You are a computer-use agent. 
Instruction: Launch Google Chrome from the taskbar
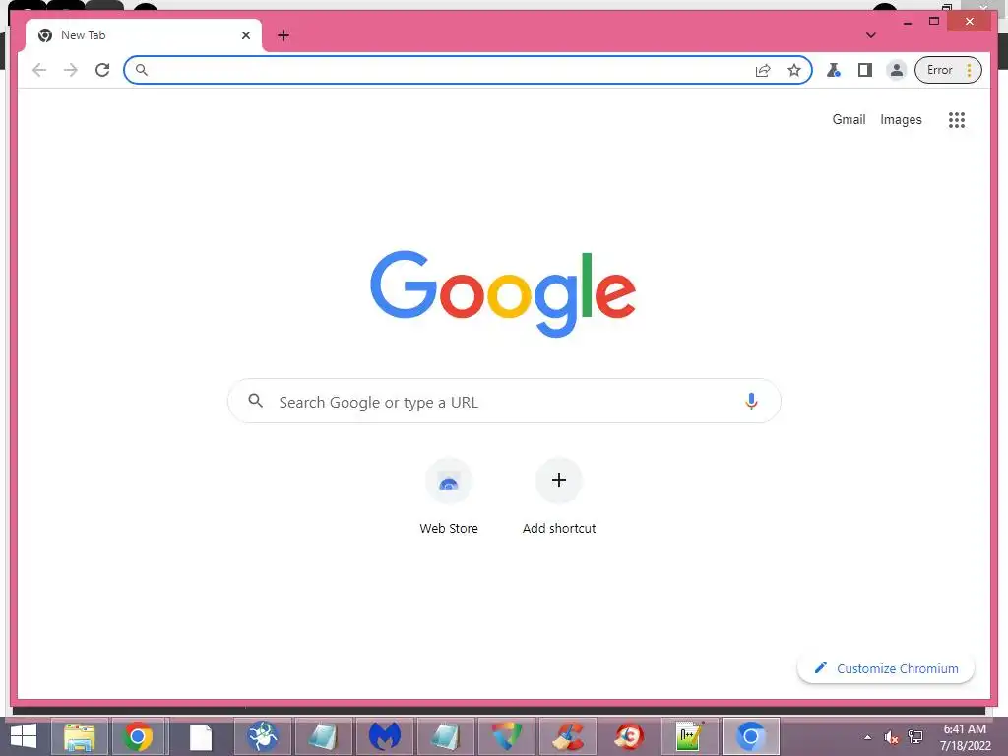click(138, 736)
